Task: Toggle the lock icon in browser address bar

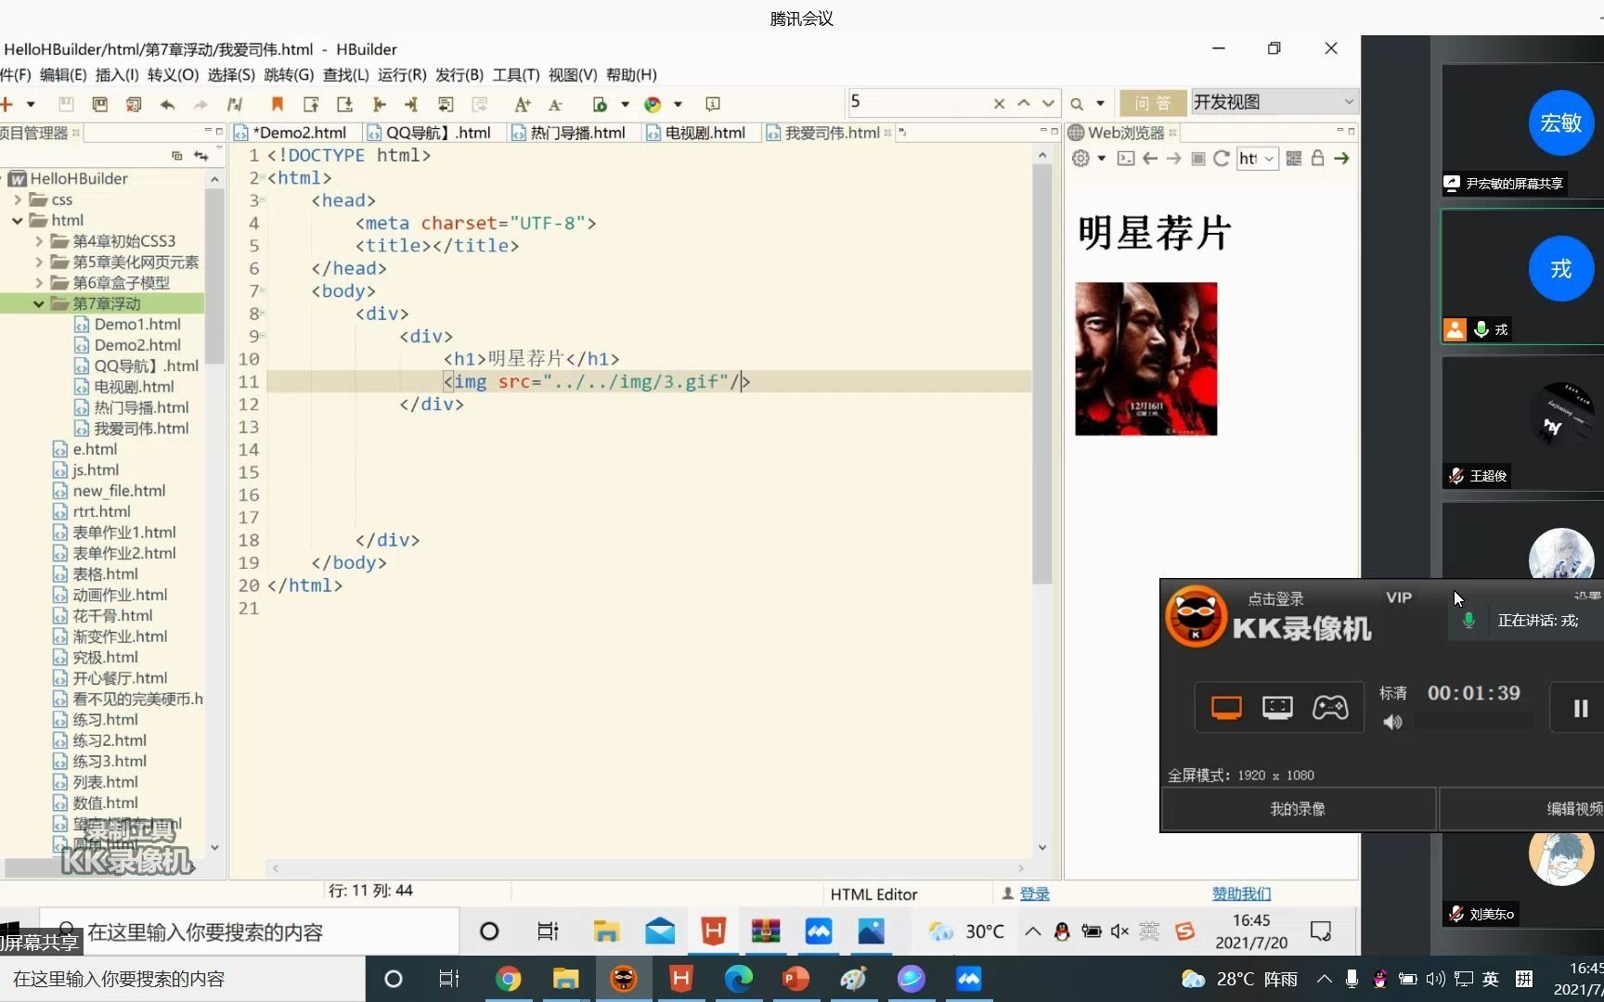Action: (x=1317, y=159)
